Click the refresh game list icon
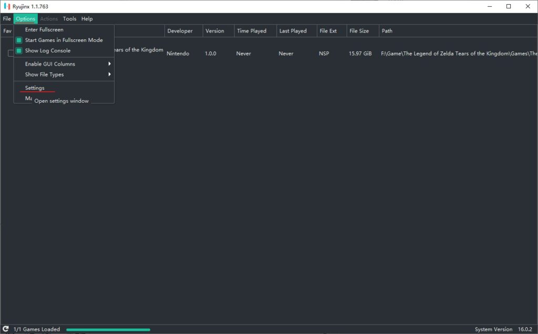The height and width of the screenshot is (334, 538). click(x=5, y=329)
